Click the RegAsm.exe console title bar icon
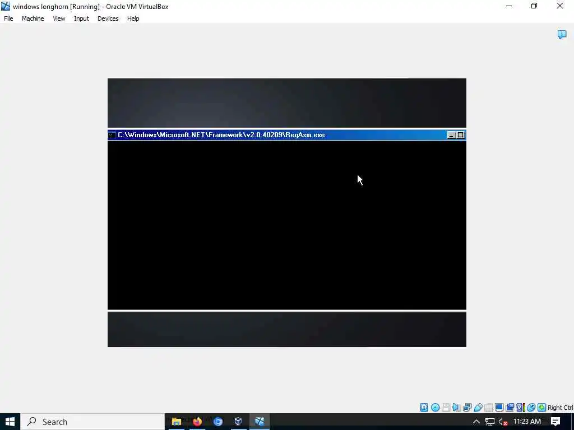 pyautogui.click(x=112, y=135)
